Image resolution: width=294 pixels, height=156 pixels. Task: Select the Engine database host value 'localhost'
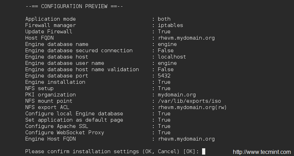pos(172,57)
